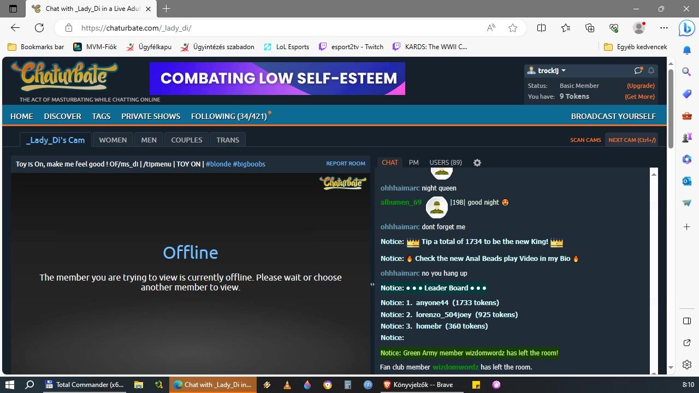The width and height of the screenshot is (699, 393).
Task: Open the Favorites list icon
Action: point(566,28)
